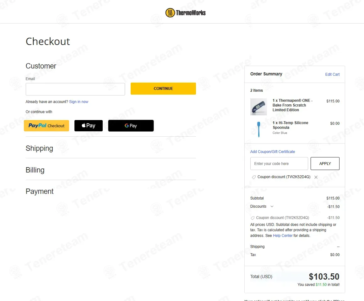
Task: Open the Hi-Temp Silicone Spoonula thumbnail
Action: pyautogui.click(x=258, y=129)
